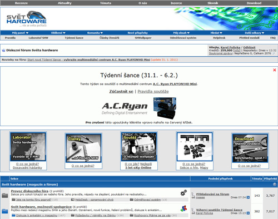Click the forum home icon beside Diskuzní fórum

3,50
